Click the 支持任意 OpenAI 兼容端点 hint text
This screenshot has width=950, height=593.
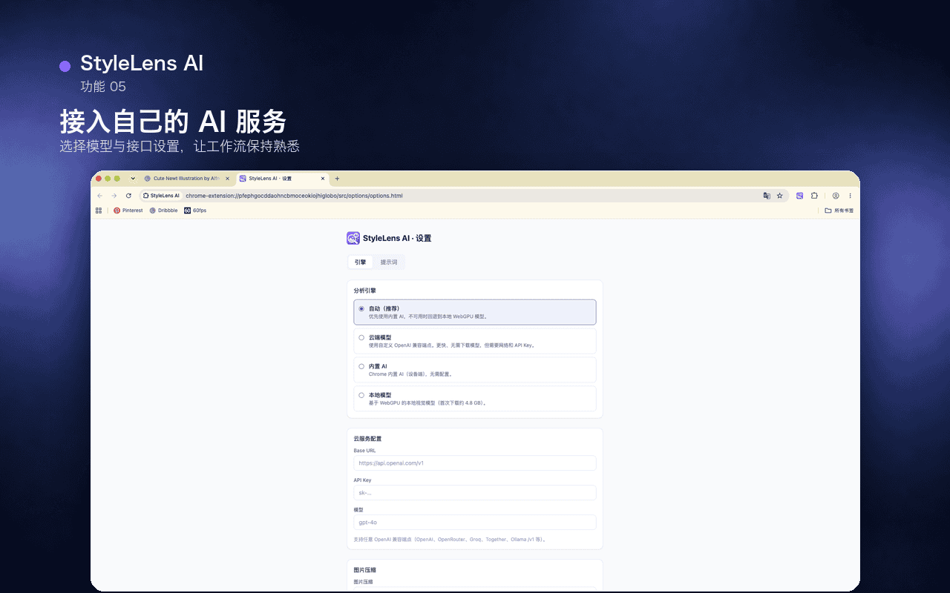(451, 540)
